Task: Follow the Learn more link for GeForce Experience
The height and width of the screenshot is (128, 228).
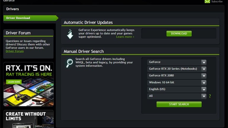Action: tap(125, 37)
